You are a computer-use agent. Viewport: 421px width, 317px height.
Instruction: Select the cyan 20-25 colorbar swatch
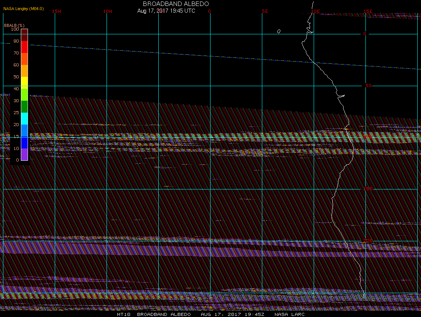[25, 119]
